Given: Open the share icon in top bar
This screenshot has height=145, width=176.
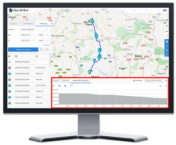Looking at the screenshot, I should tap(134, 11).
